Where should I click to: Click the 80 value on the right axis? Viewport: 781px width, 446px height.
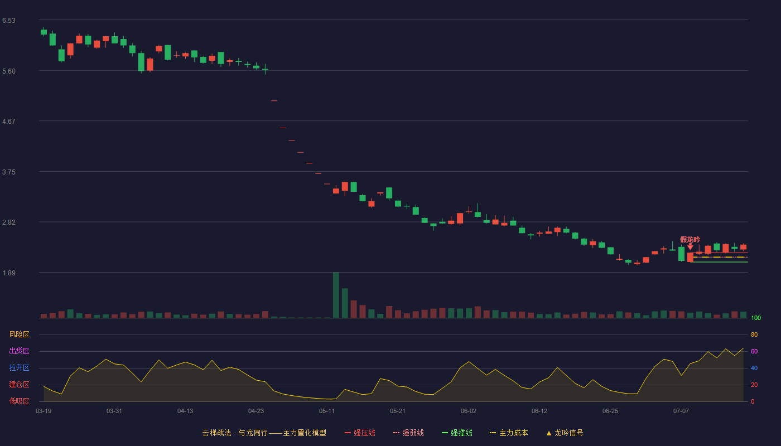coord(754,334)
